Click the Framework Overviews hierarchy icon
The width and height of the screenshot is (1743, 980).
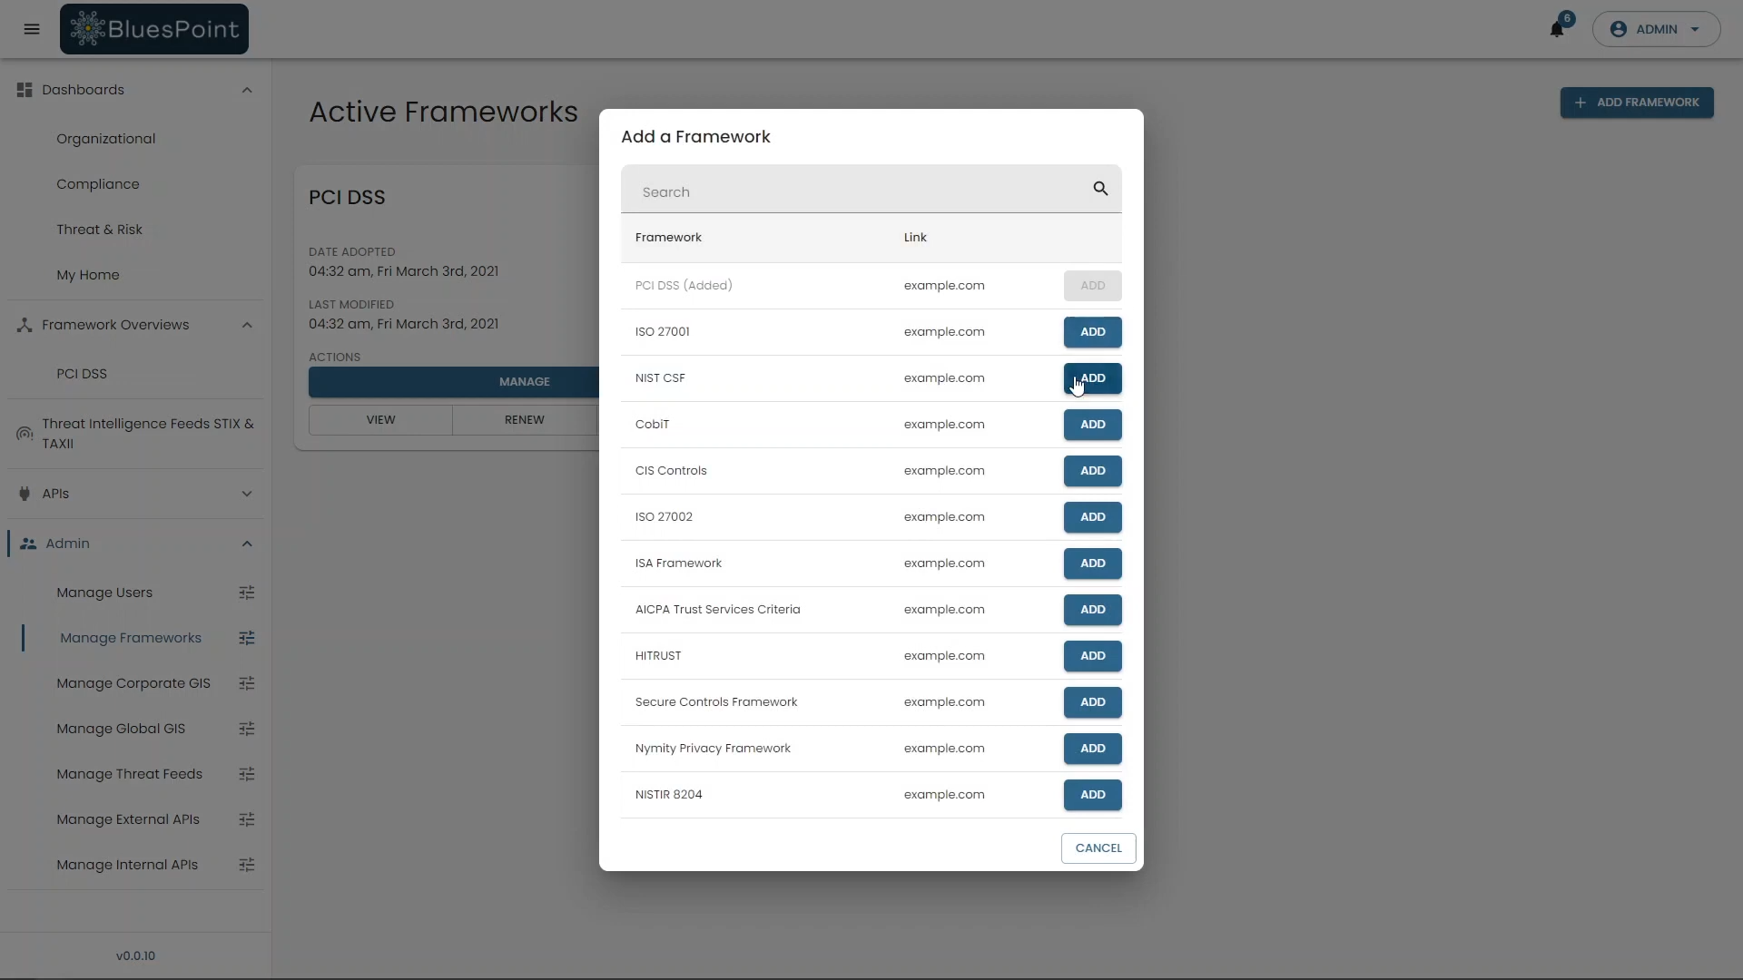(x=25, y=325)
